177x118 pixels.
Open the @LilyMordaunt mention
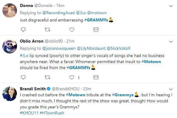[91, 48]
